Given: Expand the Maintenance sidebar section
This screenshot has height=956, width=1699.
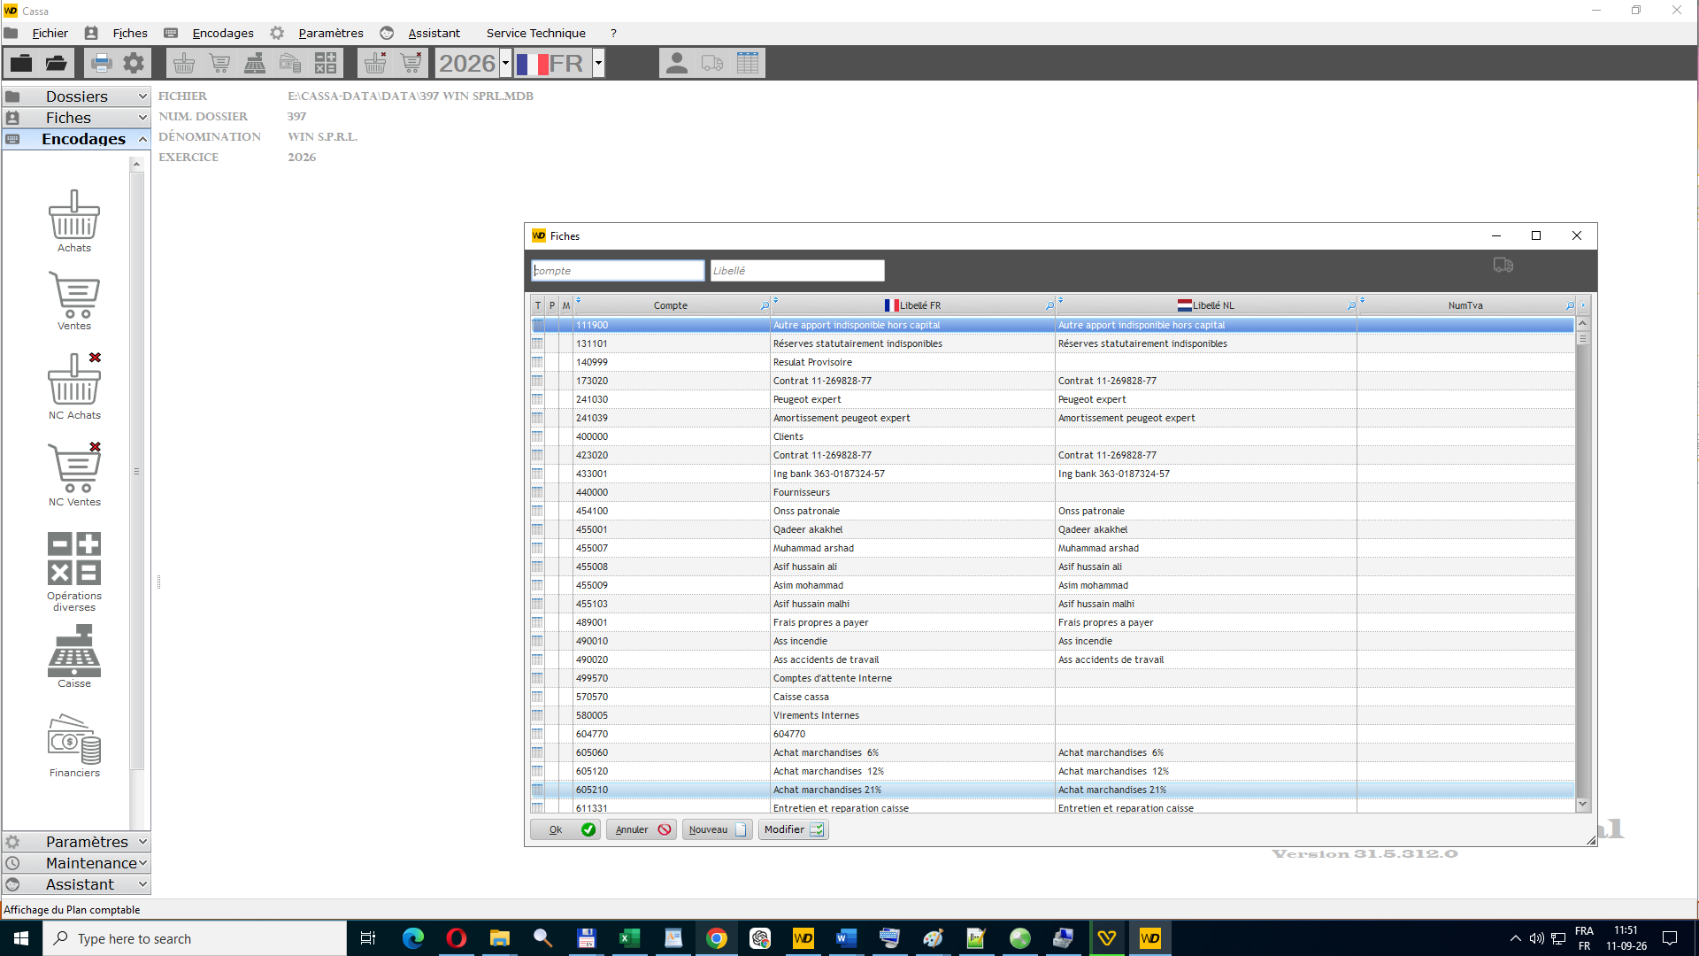Looking at the screenshot, I should (x=76, y=862).
